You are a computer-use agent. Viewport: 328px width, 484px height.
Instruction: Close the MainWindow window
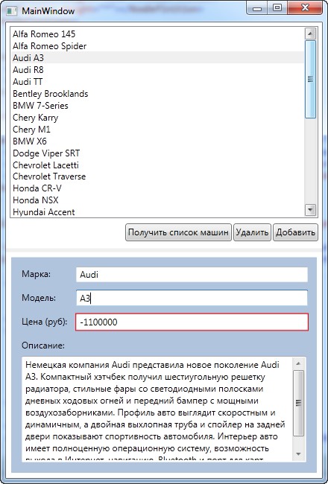[x=304, y=8]
